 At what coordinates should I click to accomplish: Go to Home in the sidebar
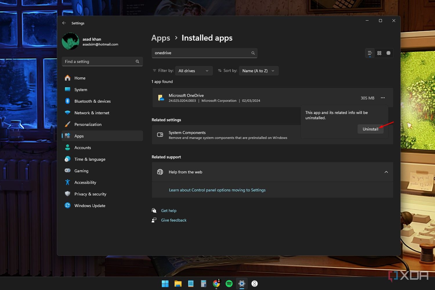[102, 78]
